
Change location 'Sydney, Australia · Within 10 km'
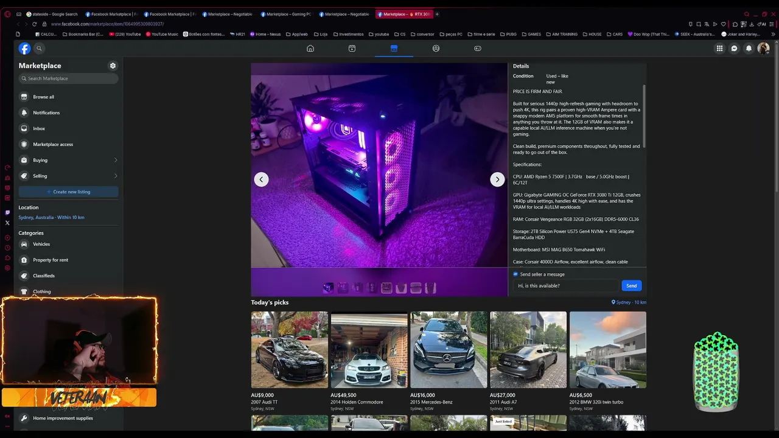[x=51, y=217]
